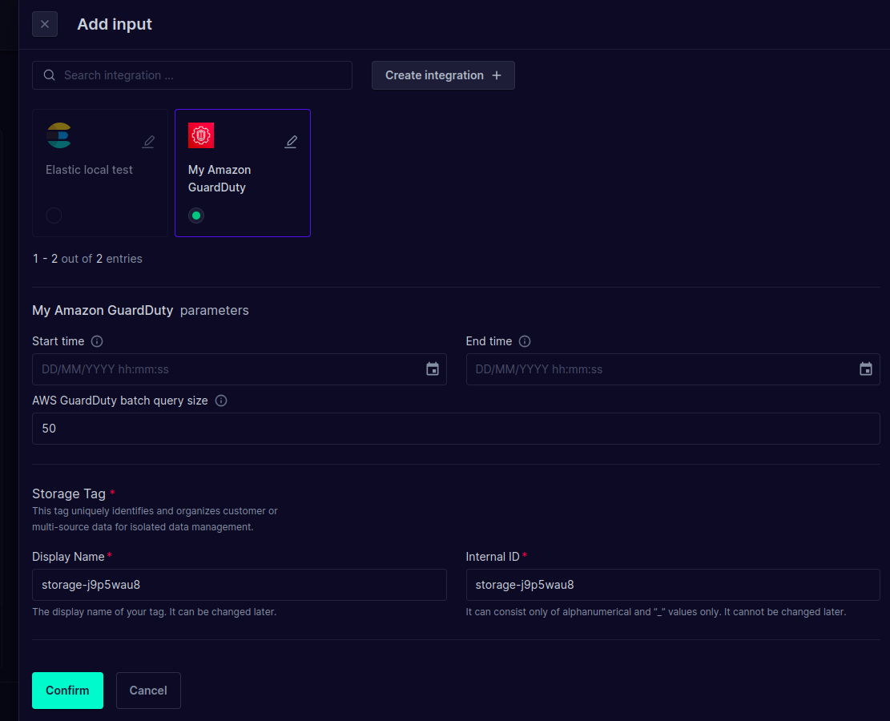The image size is (890, 721).
Task: Click the Cancel button
Action: [x=148, y=691]
